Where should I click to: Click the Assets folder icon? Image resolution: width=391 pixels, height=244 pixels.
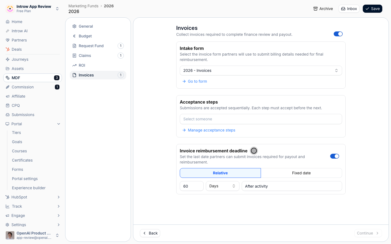pos(8,69)
